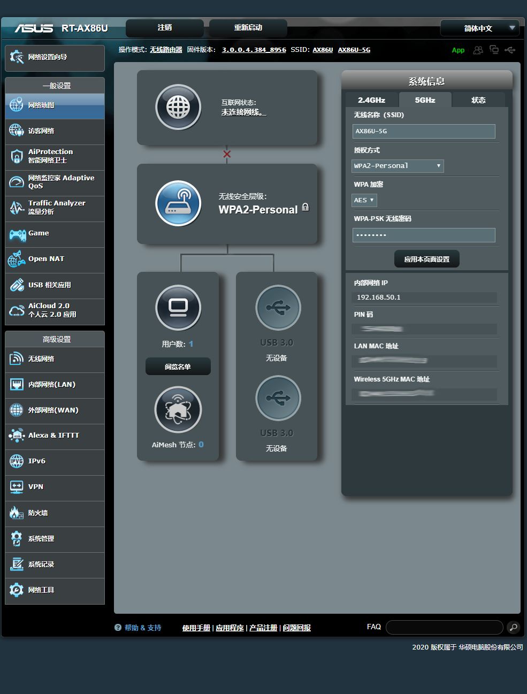Open 系统管理 administration page
Image resolution: width=527 pixels, height=694 pixels.
pos(55,539)
